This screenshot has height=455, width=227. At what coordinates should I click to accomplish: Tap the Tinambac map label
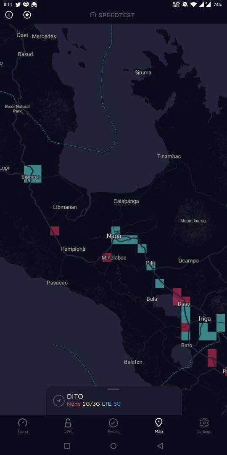pyautogui.click(x=169, y=156)
